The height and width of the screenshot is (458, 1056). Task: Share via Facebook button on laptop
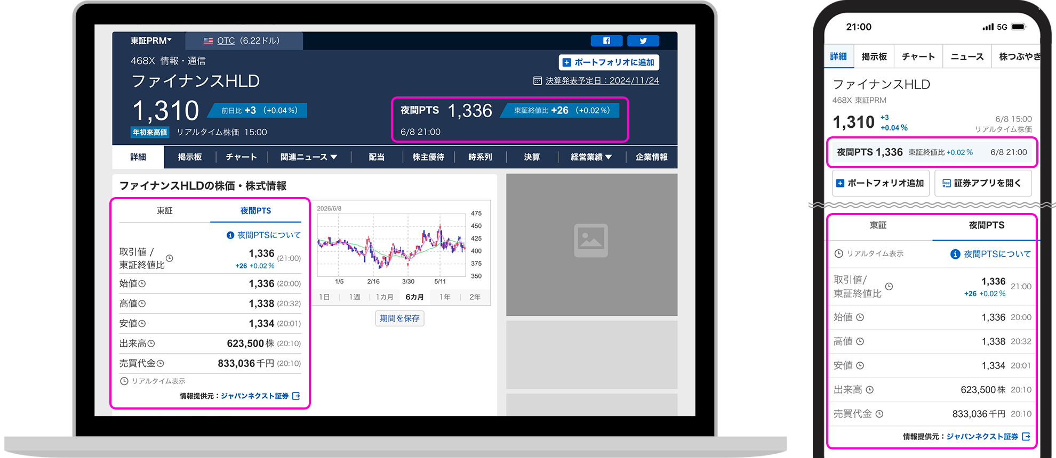(x=606, y=41)
